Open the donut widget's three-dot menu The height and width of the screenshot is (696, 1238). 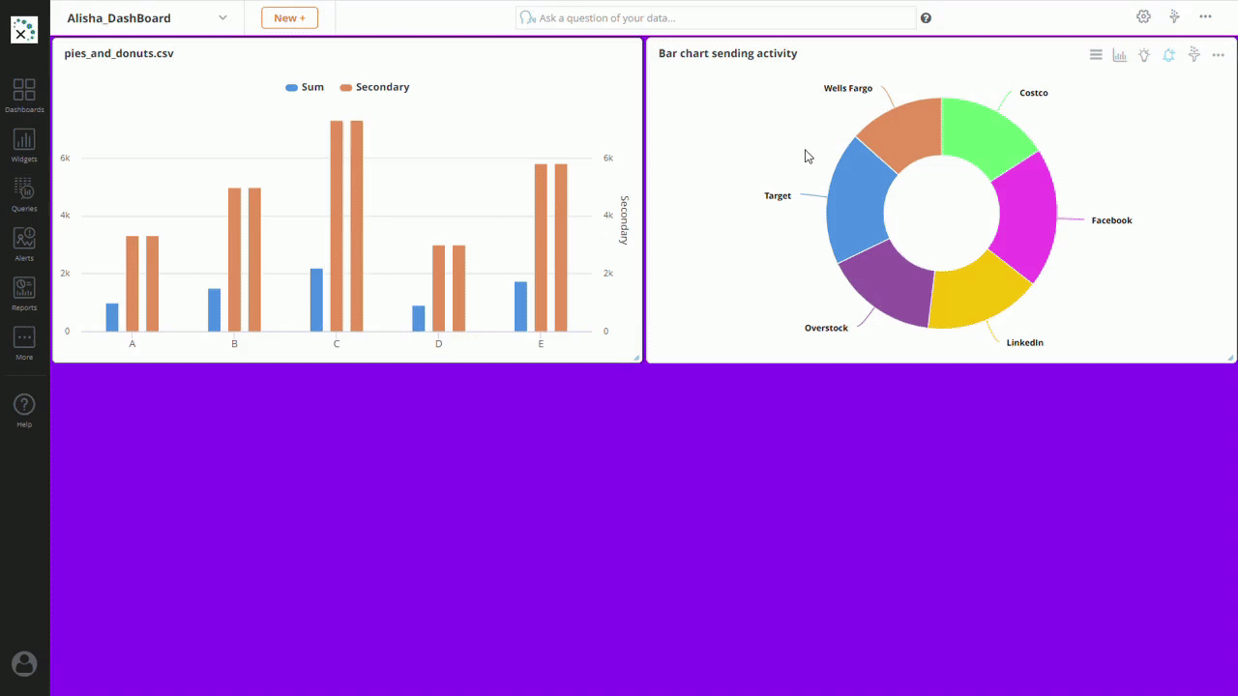[1218, 55]
